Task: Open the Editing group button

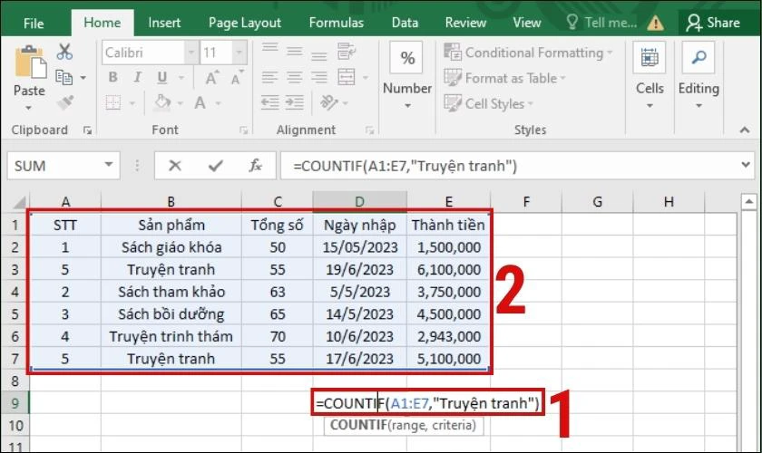Action: (x=698, y=58)
